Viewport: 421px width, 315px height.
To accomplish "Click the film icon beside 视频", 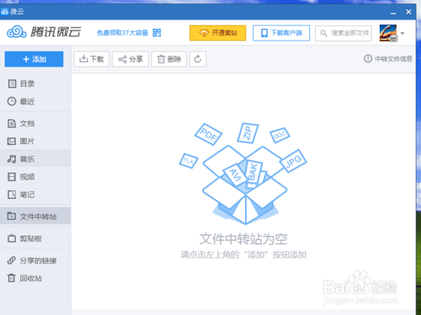I will coord(12,177).
